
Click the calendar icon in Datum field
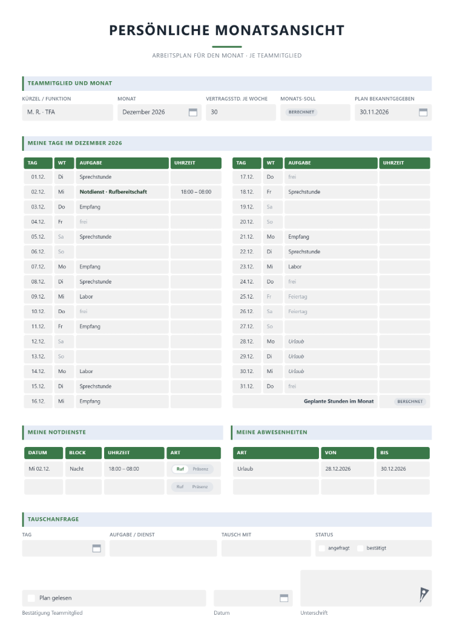[x=284, y=598]
